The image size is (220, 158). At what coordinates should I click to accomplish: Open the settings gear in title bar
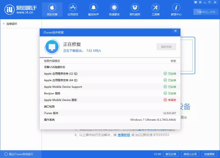point(200,2)
